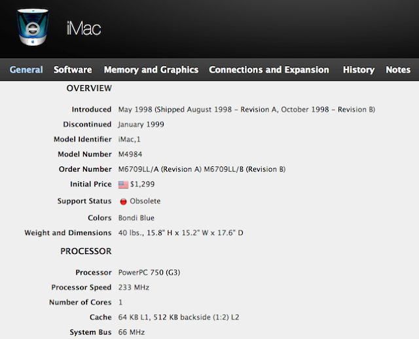Click the OVERVIEW section heading
The height and width of the screenshot is (339, 419).
coord(89,88)
